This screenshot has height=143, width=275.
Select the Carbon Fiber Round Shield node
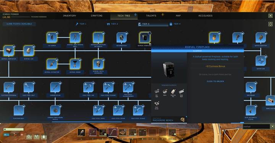click(x=55, y=110)
